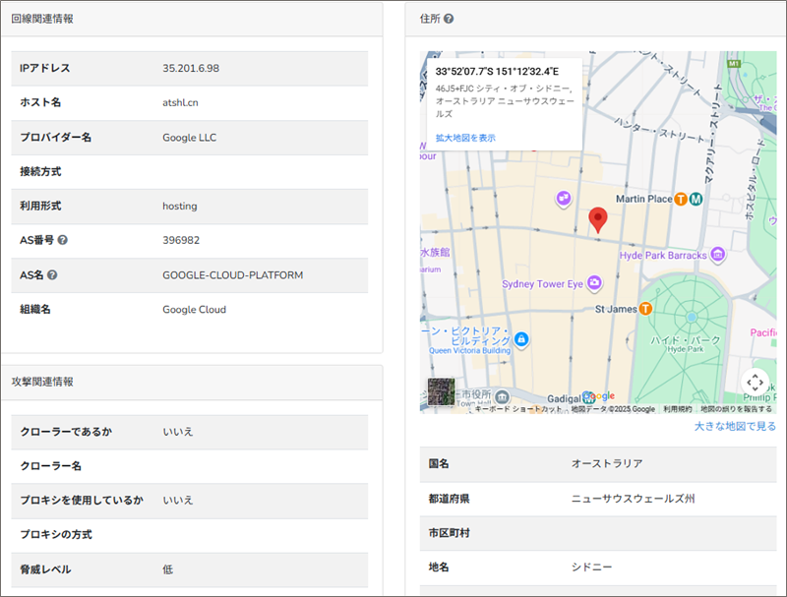Open 拡大地図を表示 link
Screen dimensions: 787x597
click(465, 138)
